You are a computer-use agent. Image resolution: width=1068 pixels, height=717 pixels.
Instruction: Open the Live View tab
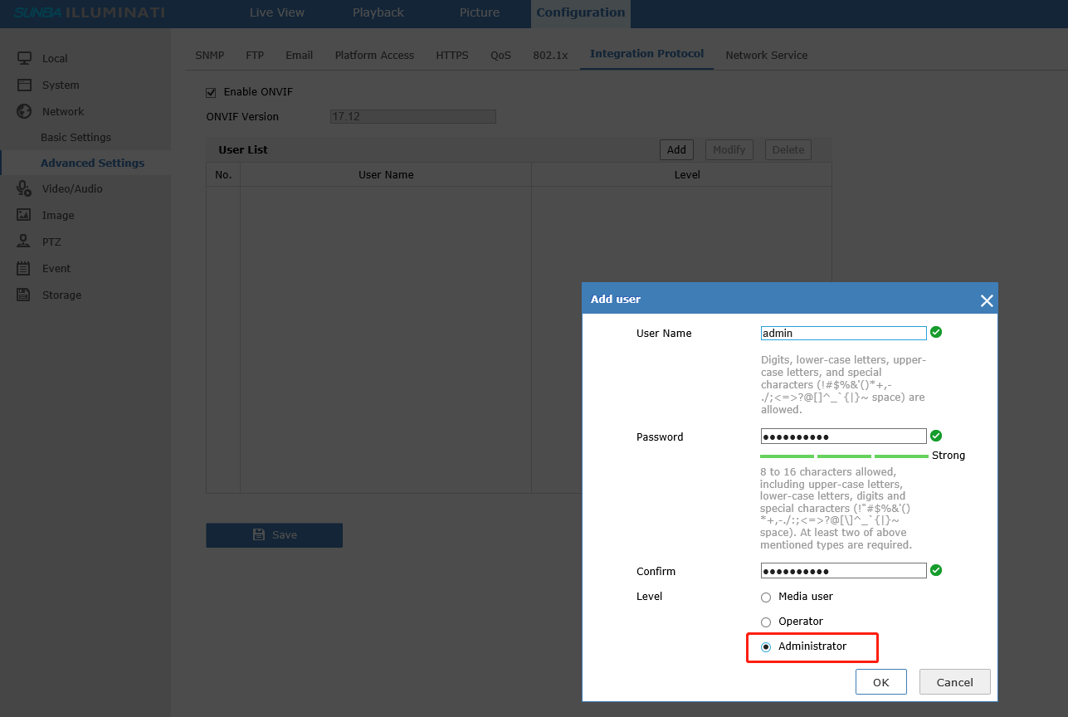click(277, 12)
